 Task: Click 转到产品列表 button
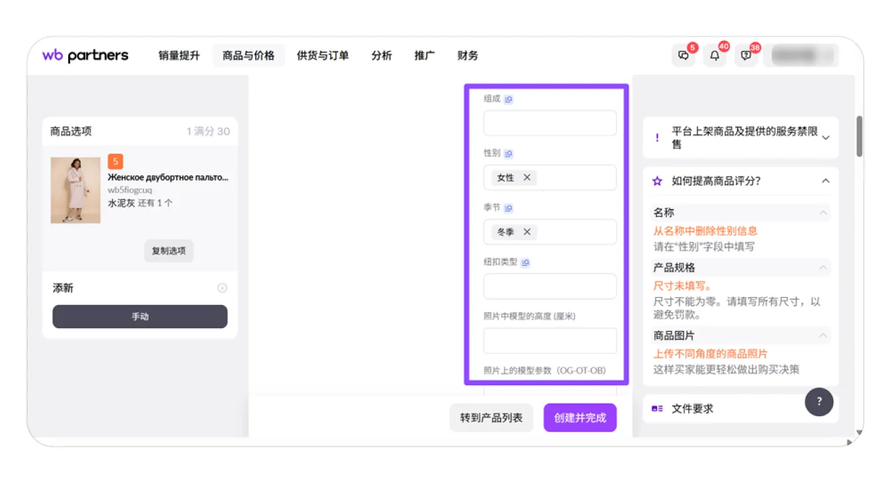[491, 418]
